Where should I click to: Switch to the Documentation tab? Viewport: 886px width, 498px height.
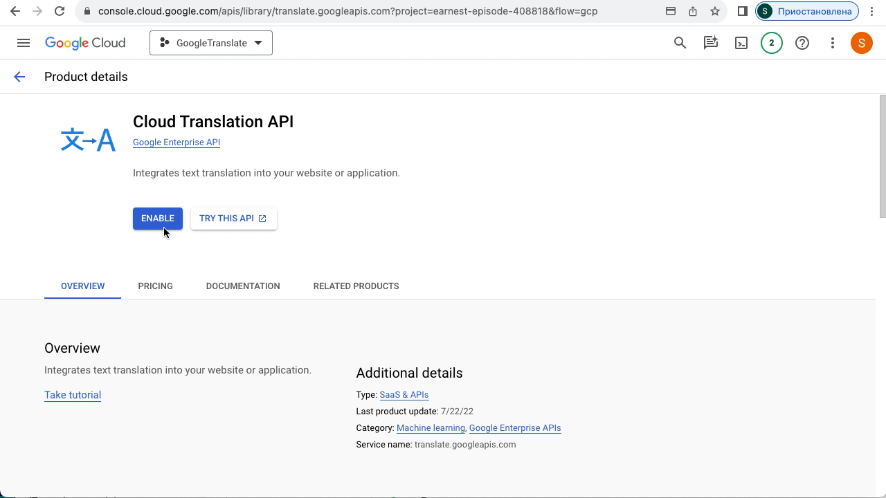(x=243, y=286)
